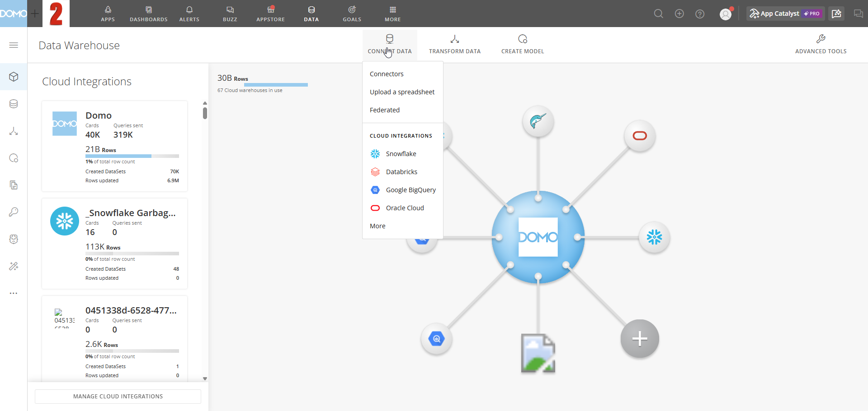Expand More cloud integrations

pos(402,226)
